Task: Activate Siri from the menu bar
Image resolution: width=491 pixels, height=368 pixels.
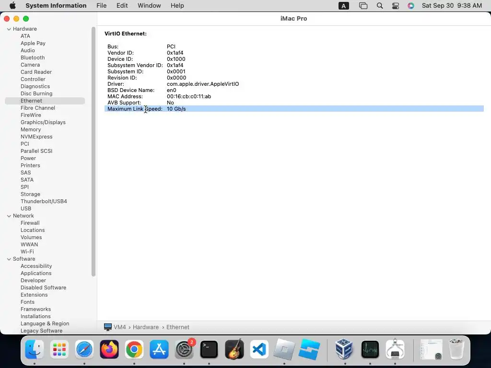Action: 411,6
